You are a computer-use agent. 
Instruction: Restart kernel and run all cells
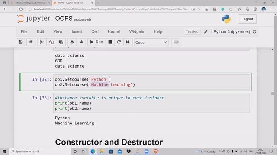coord(128,42)
